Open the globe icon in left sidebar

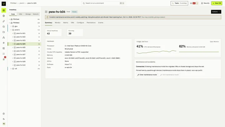click(4, 16)
